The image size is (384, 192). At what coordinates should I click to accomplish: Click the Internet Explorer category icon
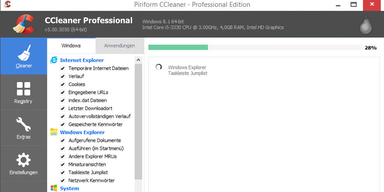54,60
